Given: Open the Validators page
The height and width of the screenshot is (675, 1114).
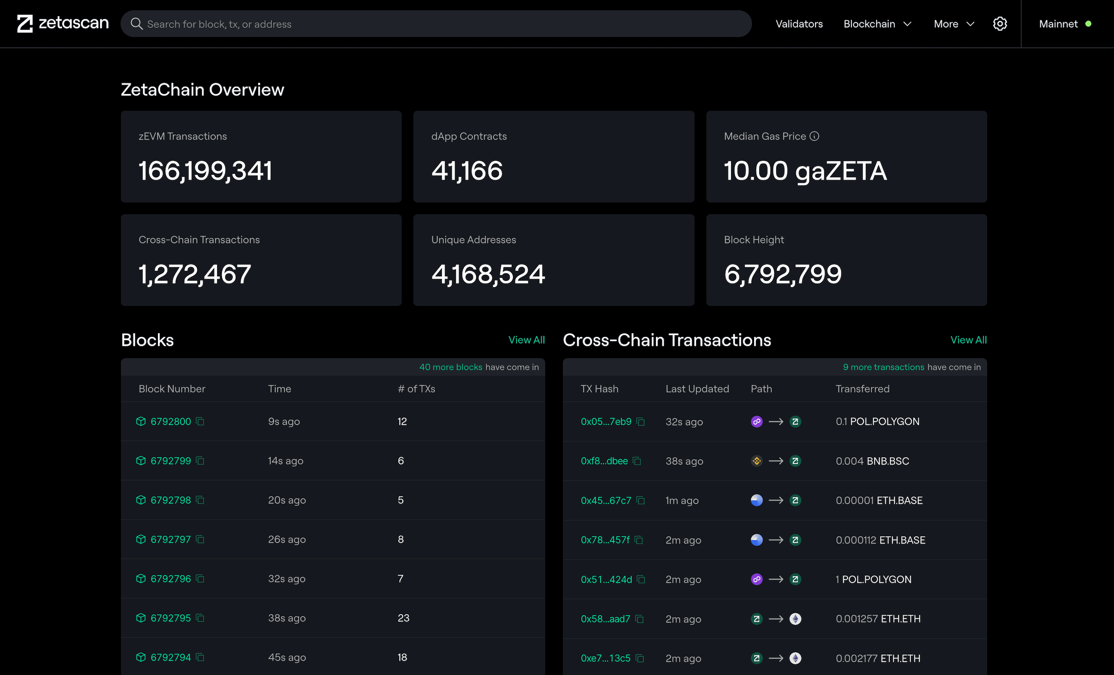Looking at the screenshot, I should point(799,23).
